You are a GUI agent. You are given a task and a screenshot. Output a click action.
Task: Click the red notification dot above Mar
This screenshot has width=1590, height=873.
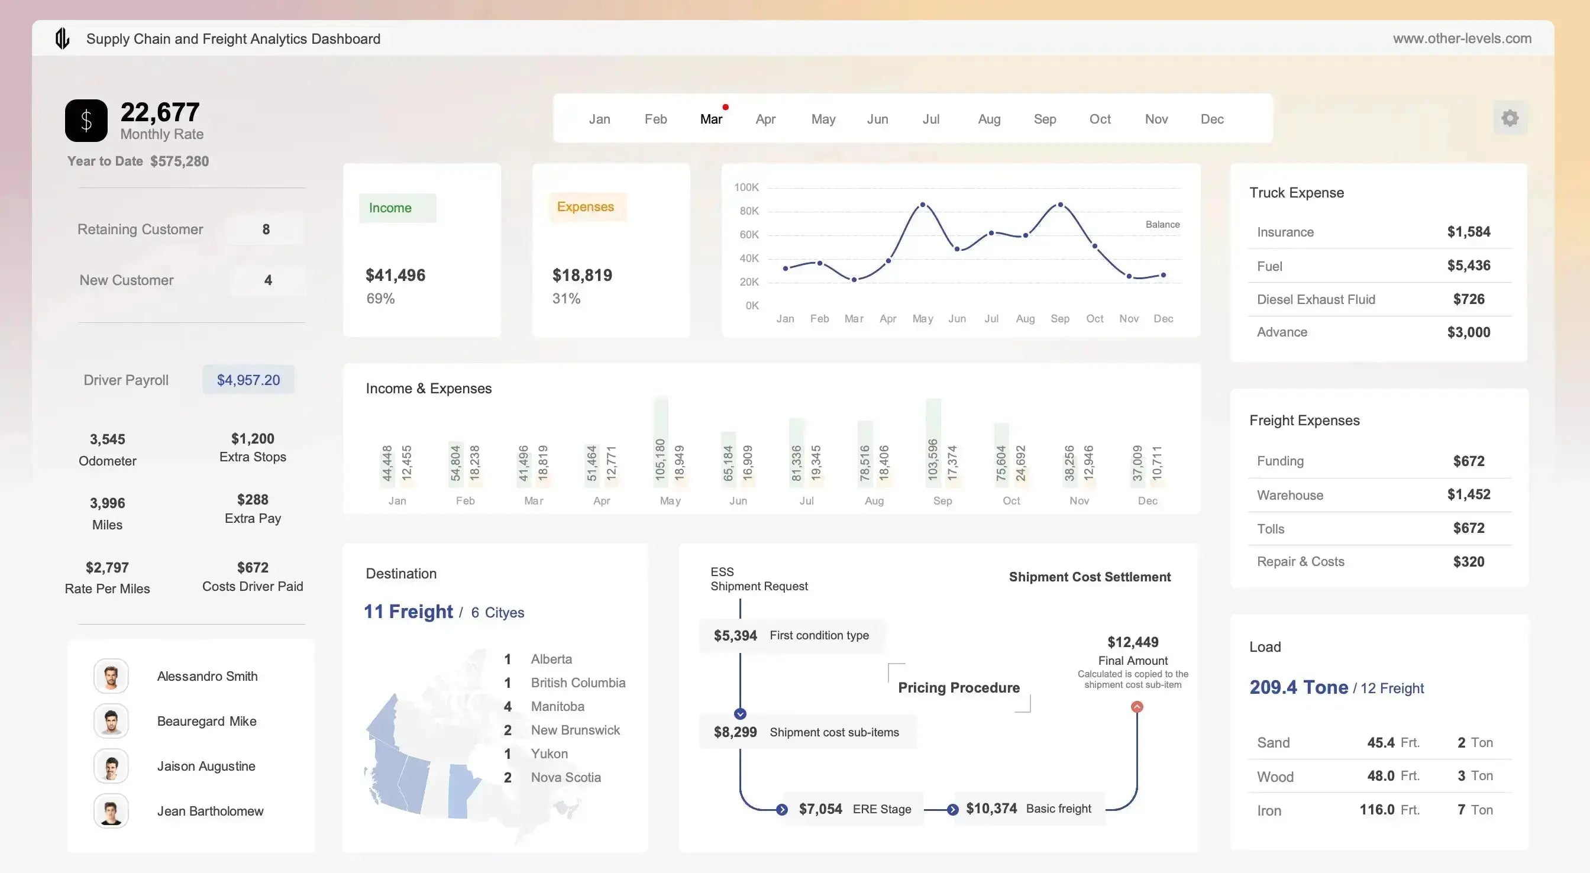[725, 106]
